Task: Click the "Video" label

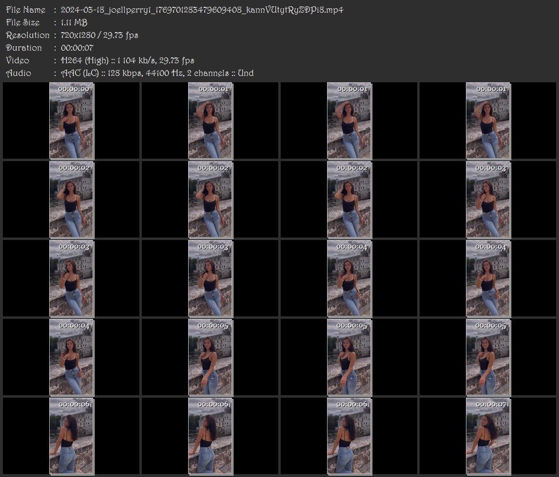Action: pos(18,60)
